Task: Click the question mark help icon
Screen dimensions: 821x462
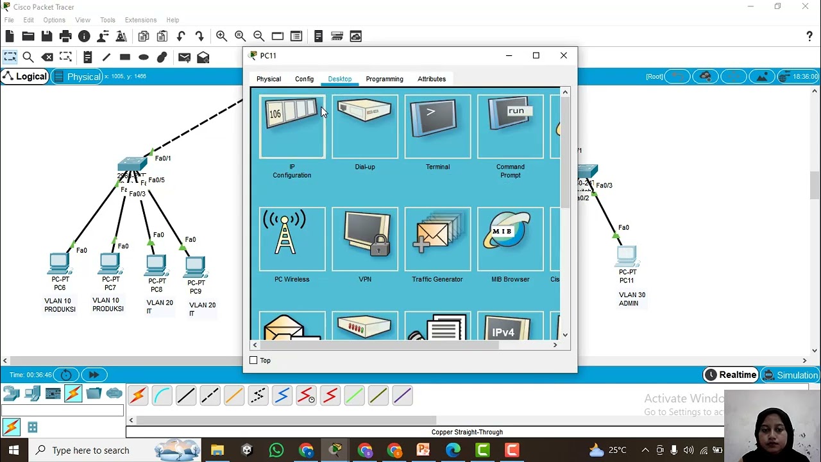Action: 809,37
